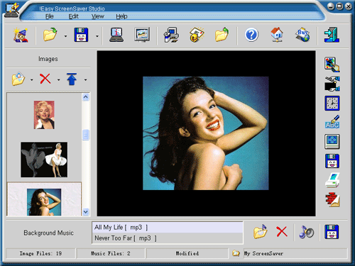The height and width of the screenshot is (266, 355).
Task: Click the 'Music Files: 2' status entry
Action: (111, 253)
